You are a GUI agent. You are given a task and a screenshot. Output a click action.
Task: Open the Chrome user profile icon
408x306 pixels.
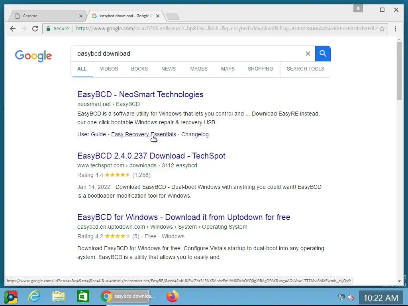tap(358, 8)
